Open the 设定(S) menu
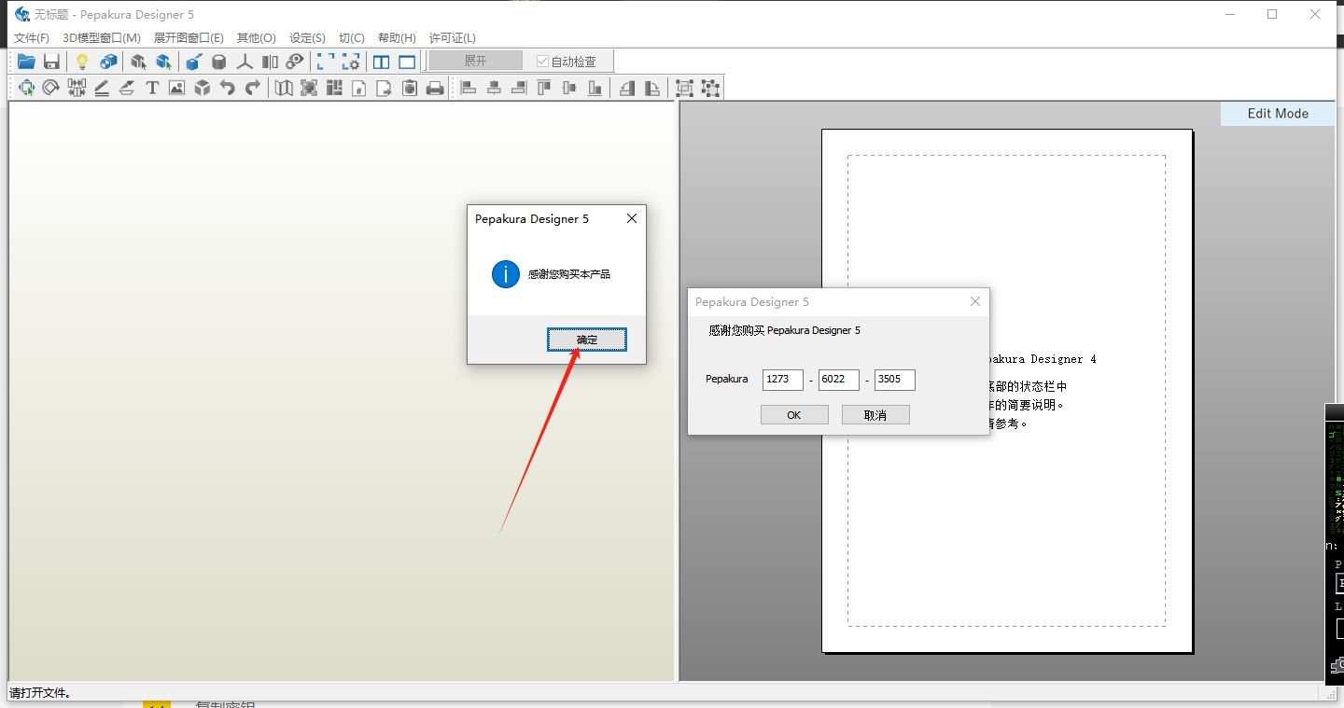The width and height of the screenshot is (1344, 708). [307, 38]
